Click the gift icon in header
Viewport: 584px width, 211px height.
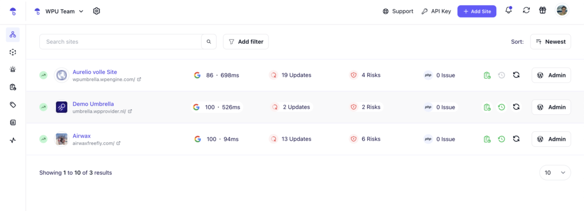pos(542,11)
